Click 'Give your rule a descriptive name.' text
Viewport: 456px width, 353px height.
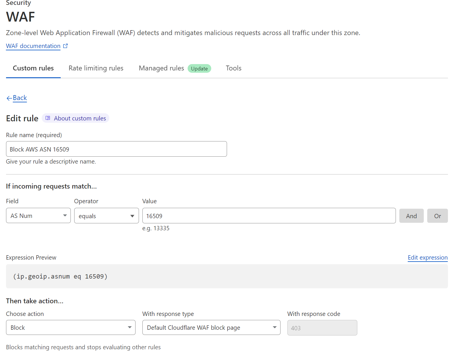click(51, 162)
